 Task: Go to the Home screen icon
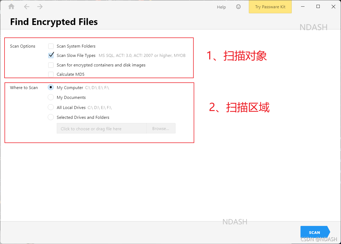pos(11,7)
